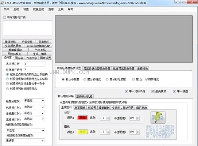The width and height of the screenshot is (198, 146).
Task: Click the 经纬度开始行 input field
Action: 35,69
